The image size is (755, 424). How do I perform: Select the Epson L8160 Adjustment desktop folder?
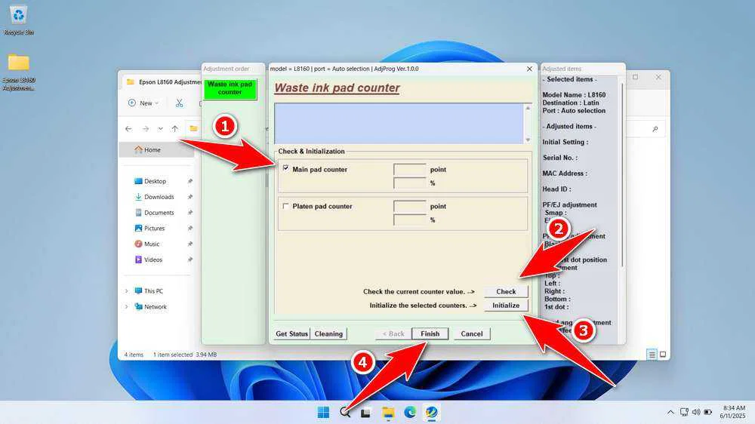point(19,72)
